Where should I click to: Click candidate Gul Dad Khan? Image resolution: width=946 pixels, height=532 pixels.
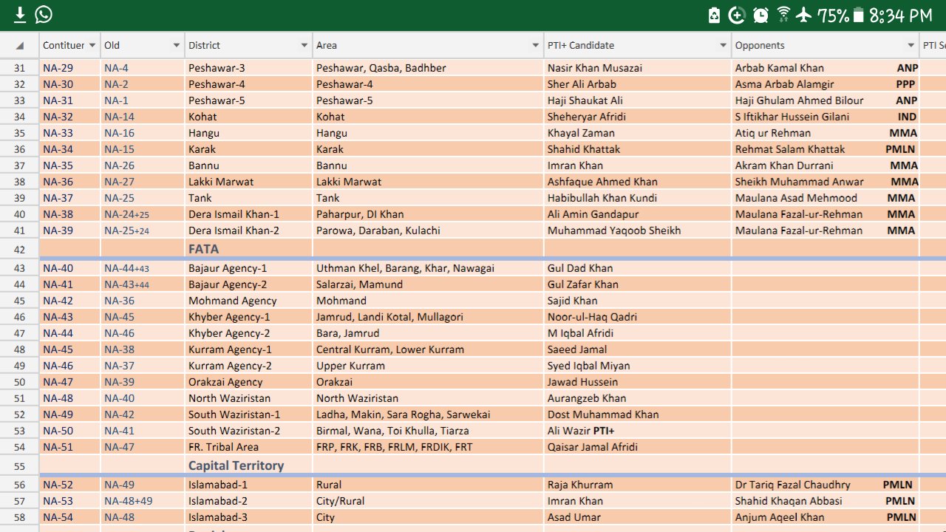(x=638, y=268)
